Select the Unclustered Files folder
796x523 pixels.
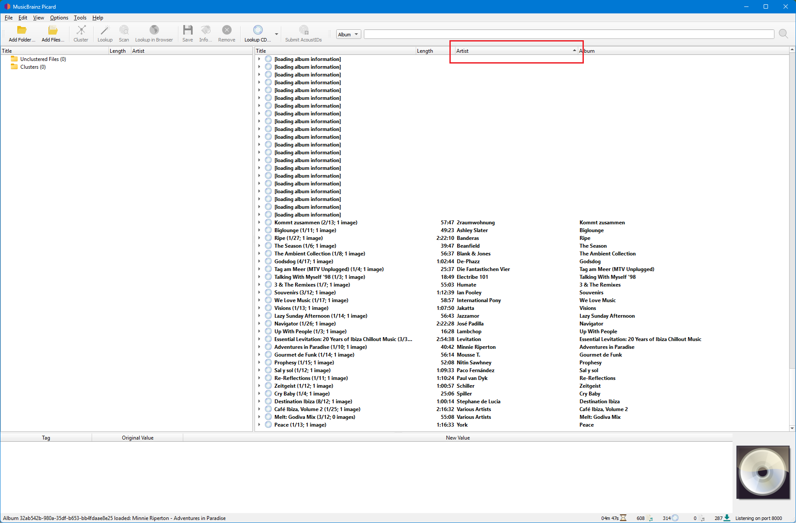click(x=43, y=59)
